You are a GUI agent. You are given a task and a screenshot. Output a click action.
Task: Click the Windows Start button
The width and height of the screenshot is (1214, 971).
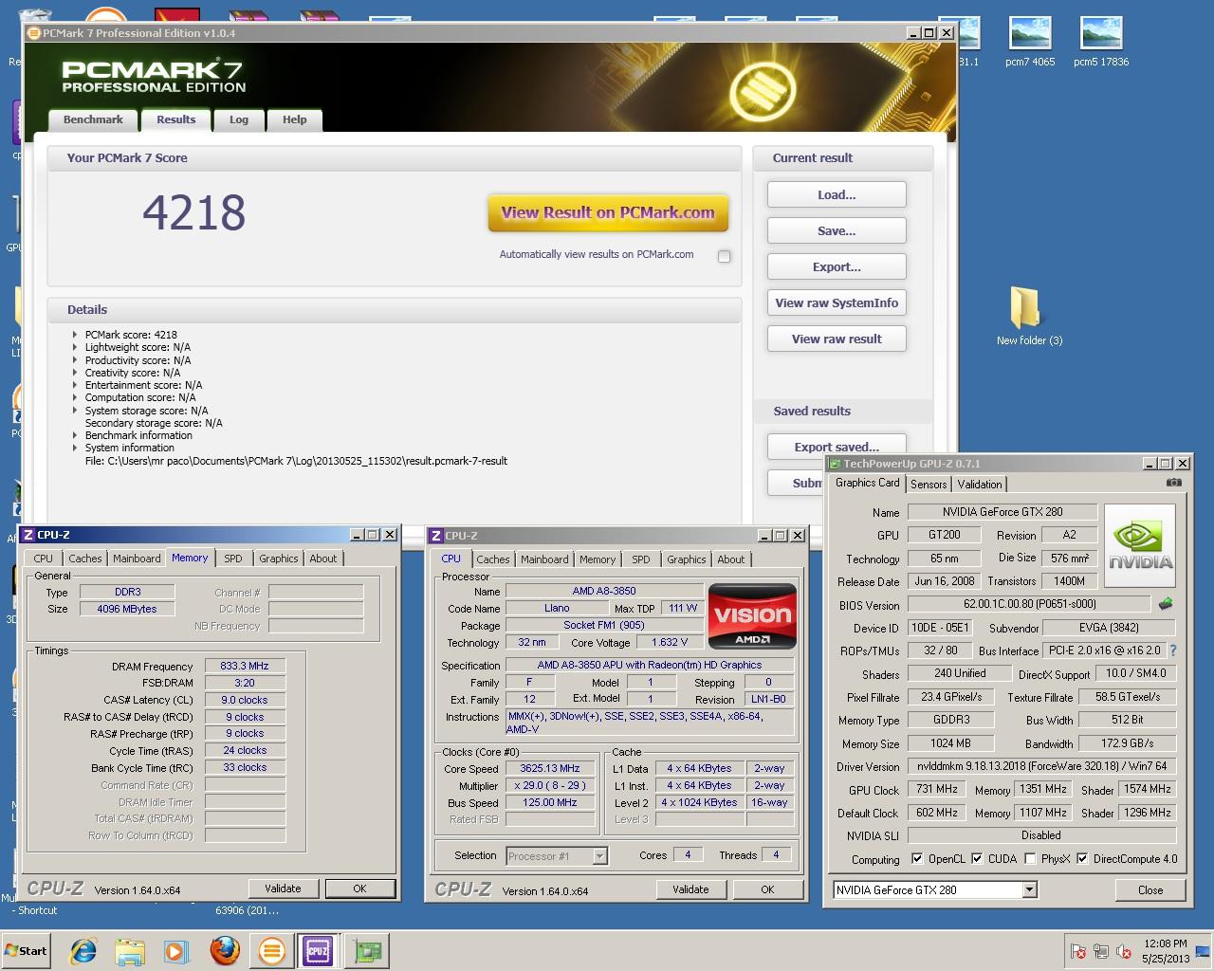(x=27, y=951)
